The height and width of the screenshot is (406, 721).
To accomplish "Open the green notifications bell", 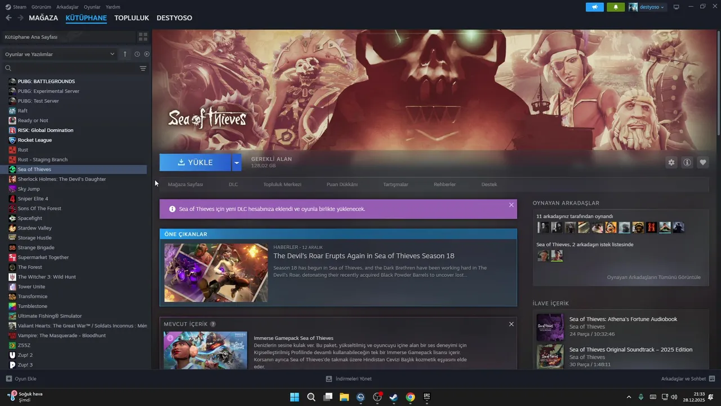I will pos(616,7).
